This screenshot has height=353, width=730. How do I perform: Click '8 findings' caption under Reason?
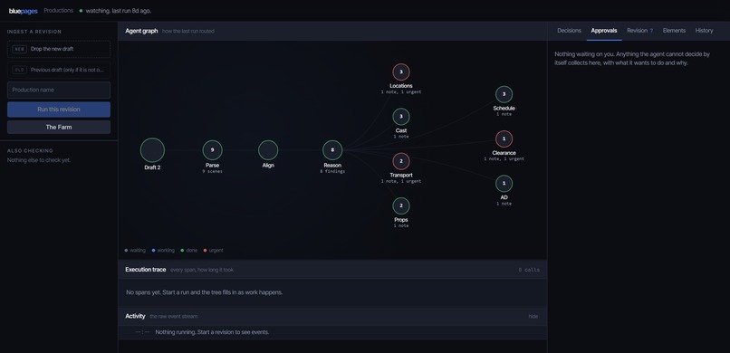pos(332,172)
